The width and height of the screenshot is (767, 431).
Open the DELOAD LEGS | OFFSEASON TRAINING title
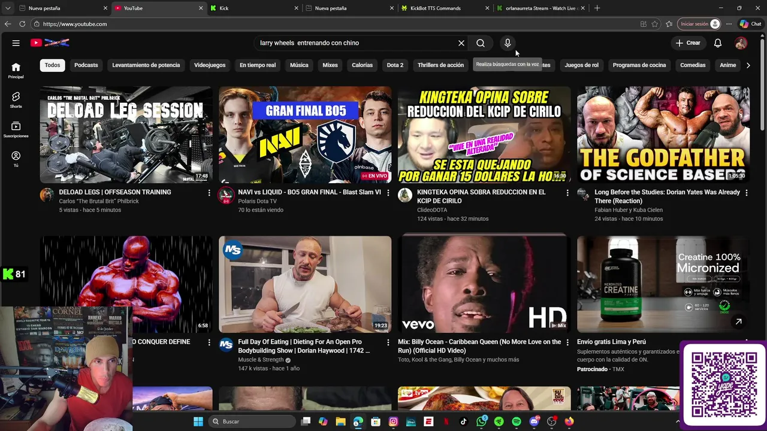[115, 192]
